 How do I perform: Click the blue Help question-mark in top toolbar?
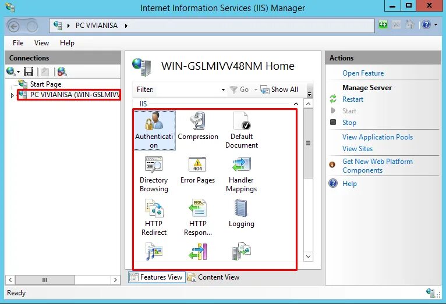point(426,25)
